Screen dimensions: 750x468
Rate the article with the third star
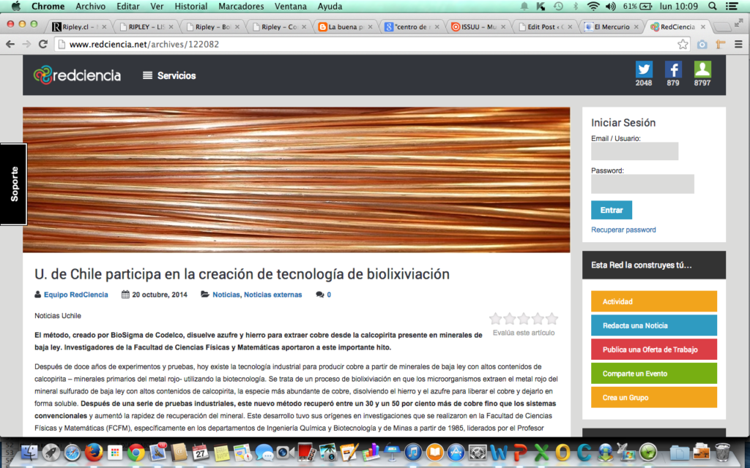pos(524,319)
